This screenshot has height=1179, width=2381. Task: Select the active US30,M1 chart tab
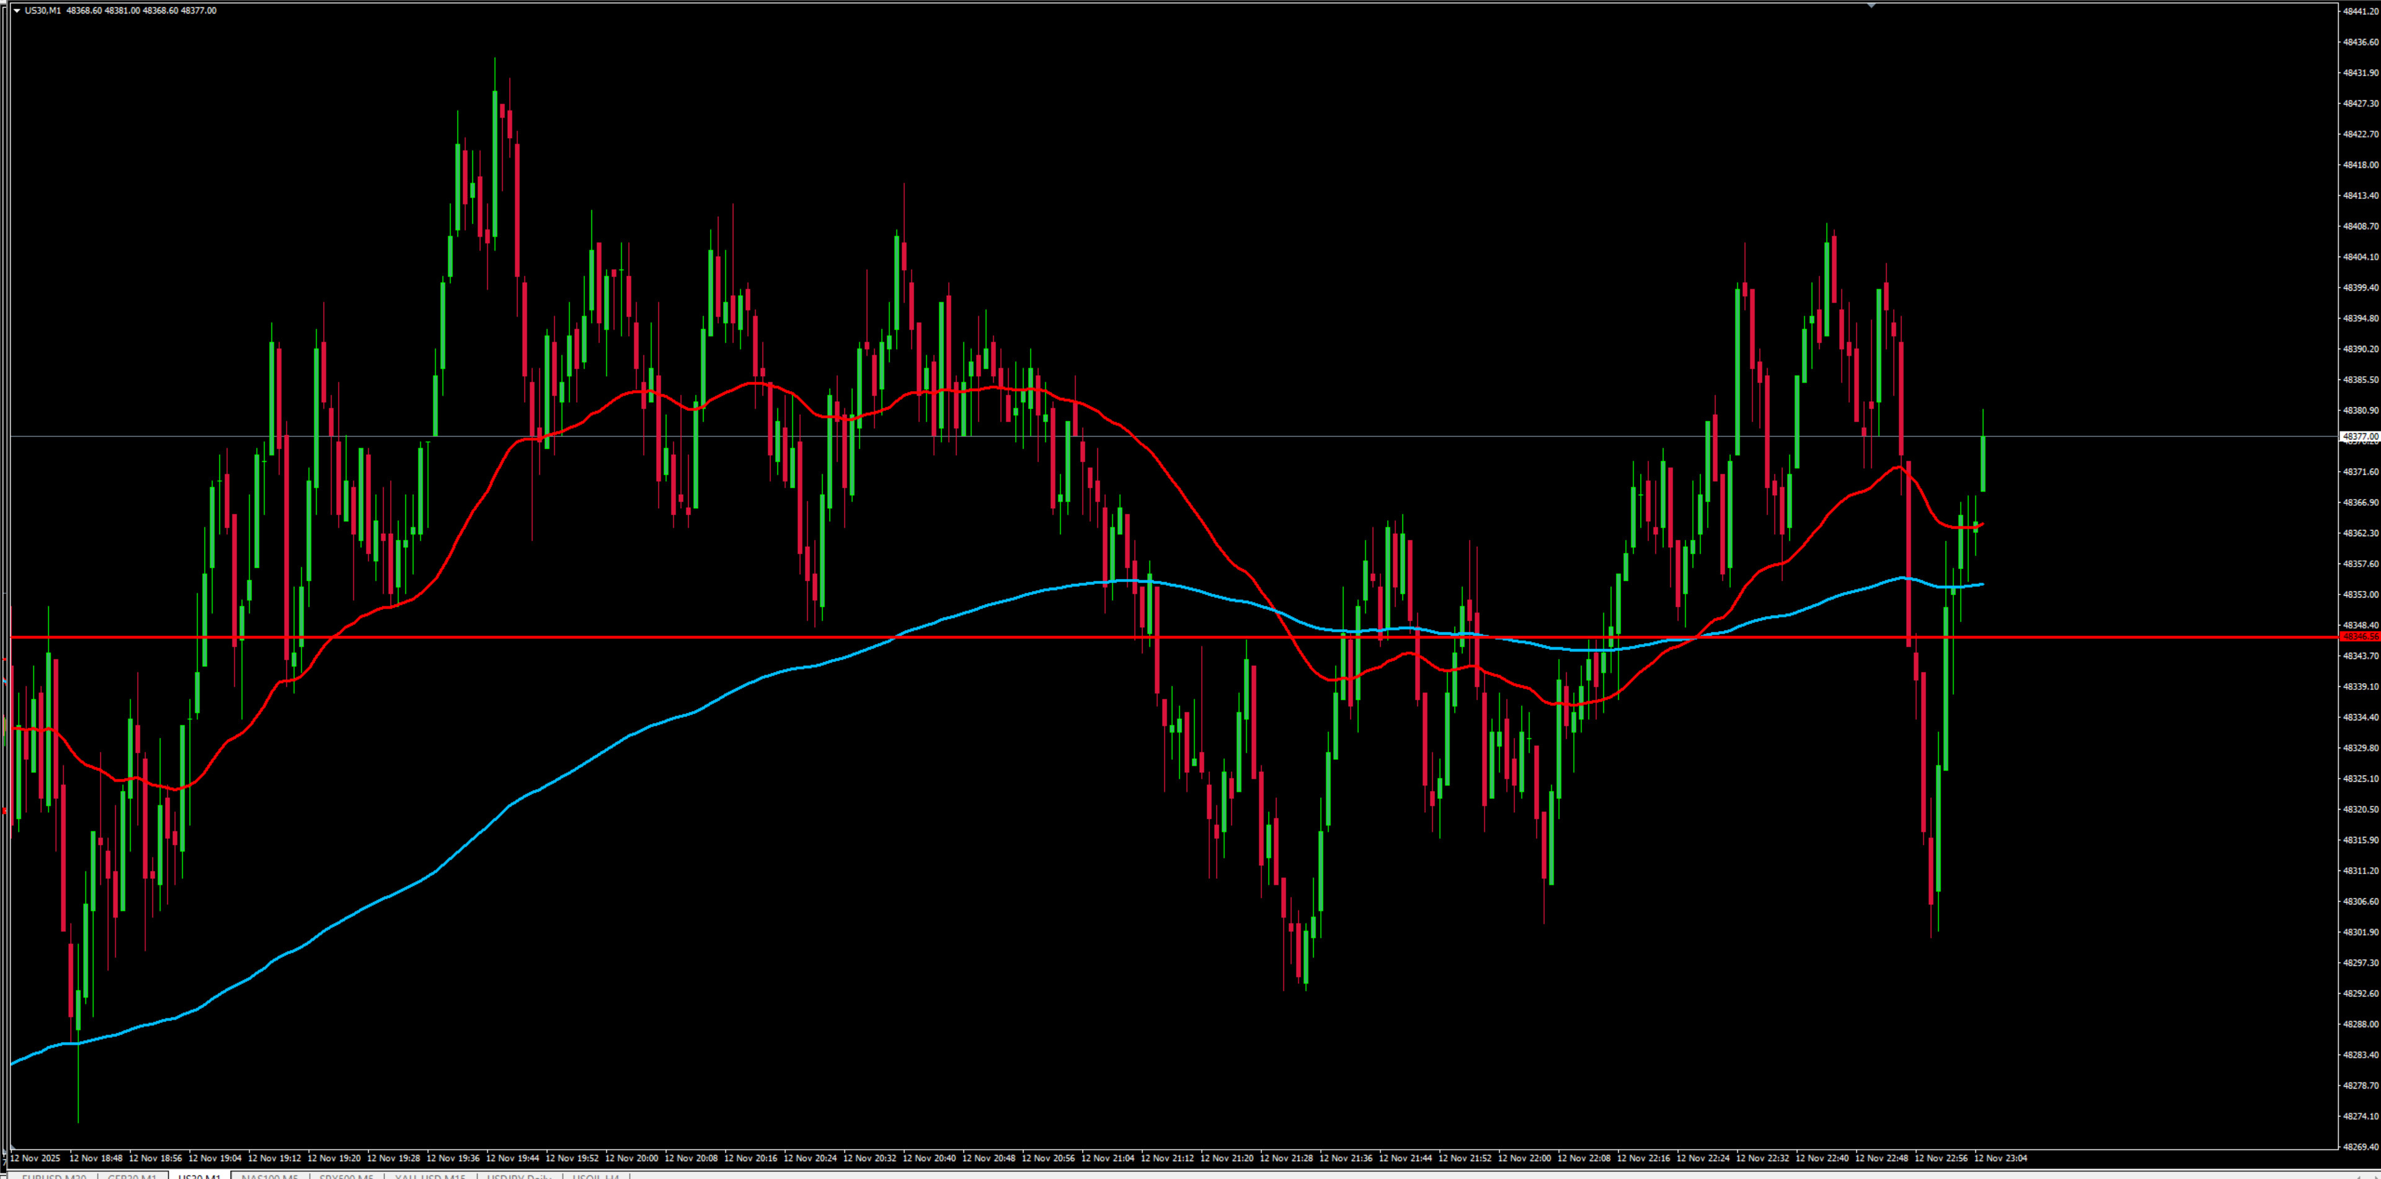198,1177
